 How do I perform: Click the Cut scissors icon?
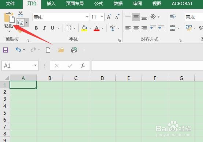point(20,14)
